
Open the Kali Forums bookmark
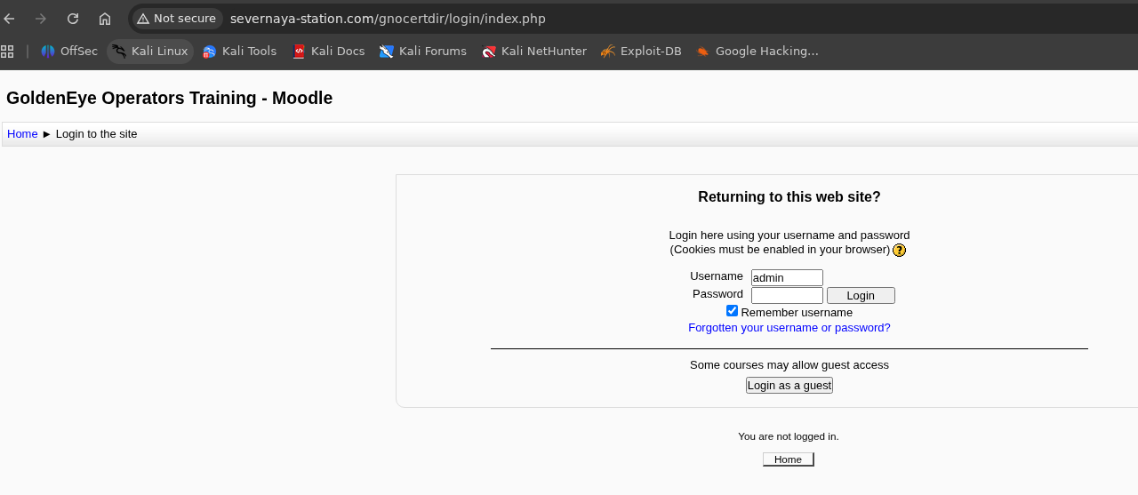click(x=422, y=52)
